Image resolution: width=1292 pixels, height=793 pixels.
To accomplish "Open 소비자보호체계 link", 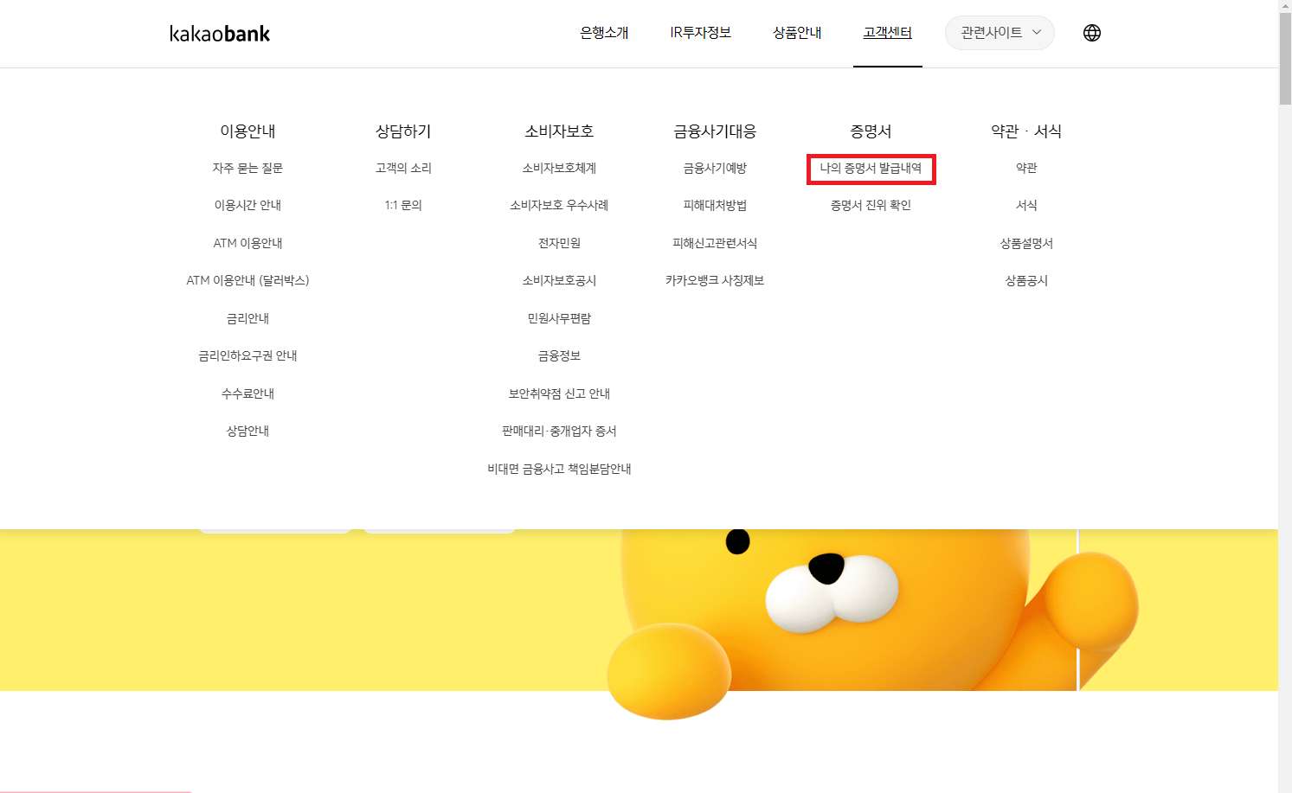I will (559, 168).
